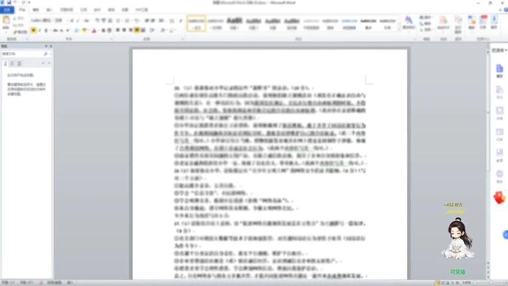Viewport: 508px width, 286px height.
Task: Click the Select button in editing group
Action: 425,30
